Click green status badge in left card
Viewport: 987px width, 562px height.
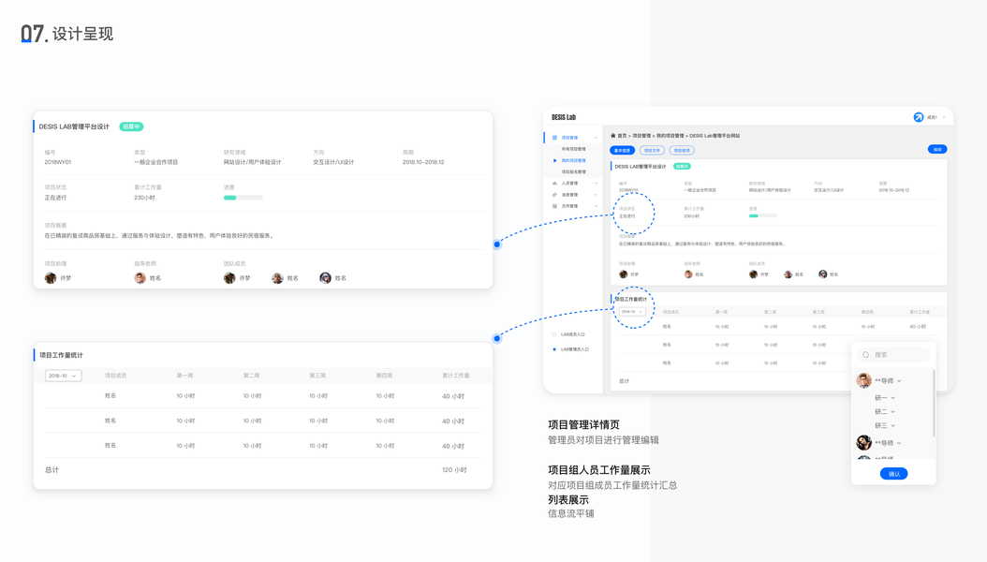(x=131, y=126)
